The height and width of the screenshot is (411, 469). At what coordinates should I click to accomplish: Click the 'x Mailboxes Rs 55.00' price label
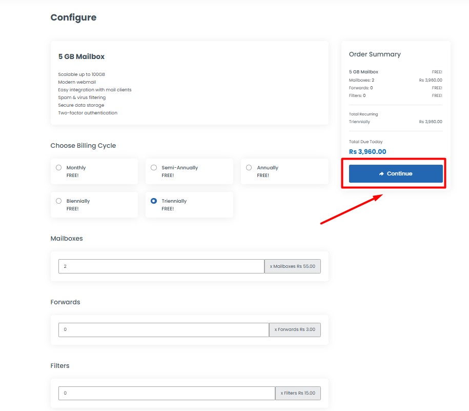[292, 266]
